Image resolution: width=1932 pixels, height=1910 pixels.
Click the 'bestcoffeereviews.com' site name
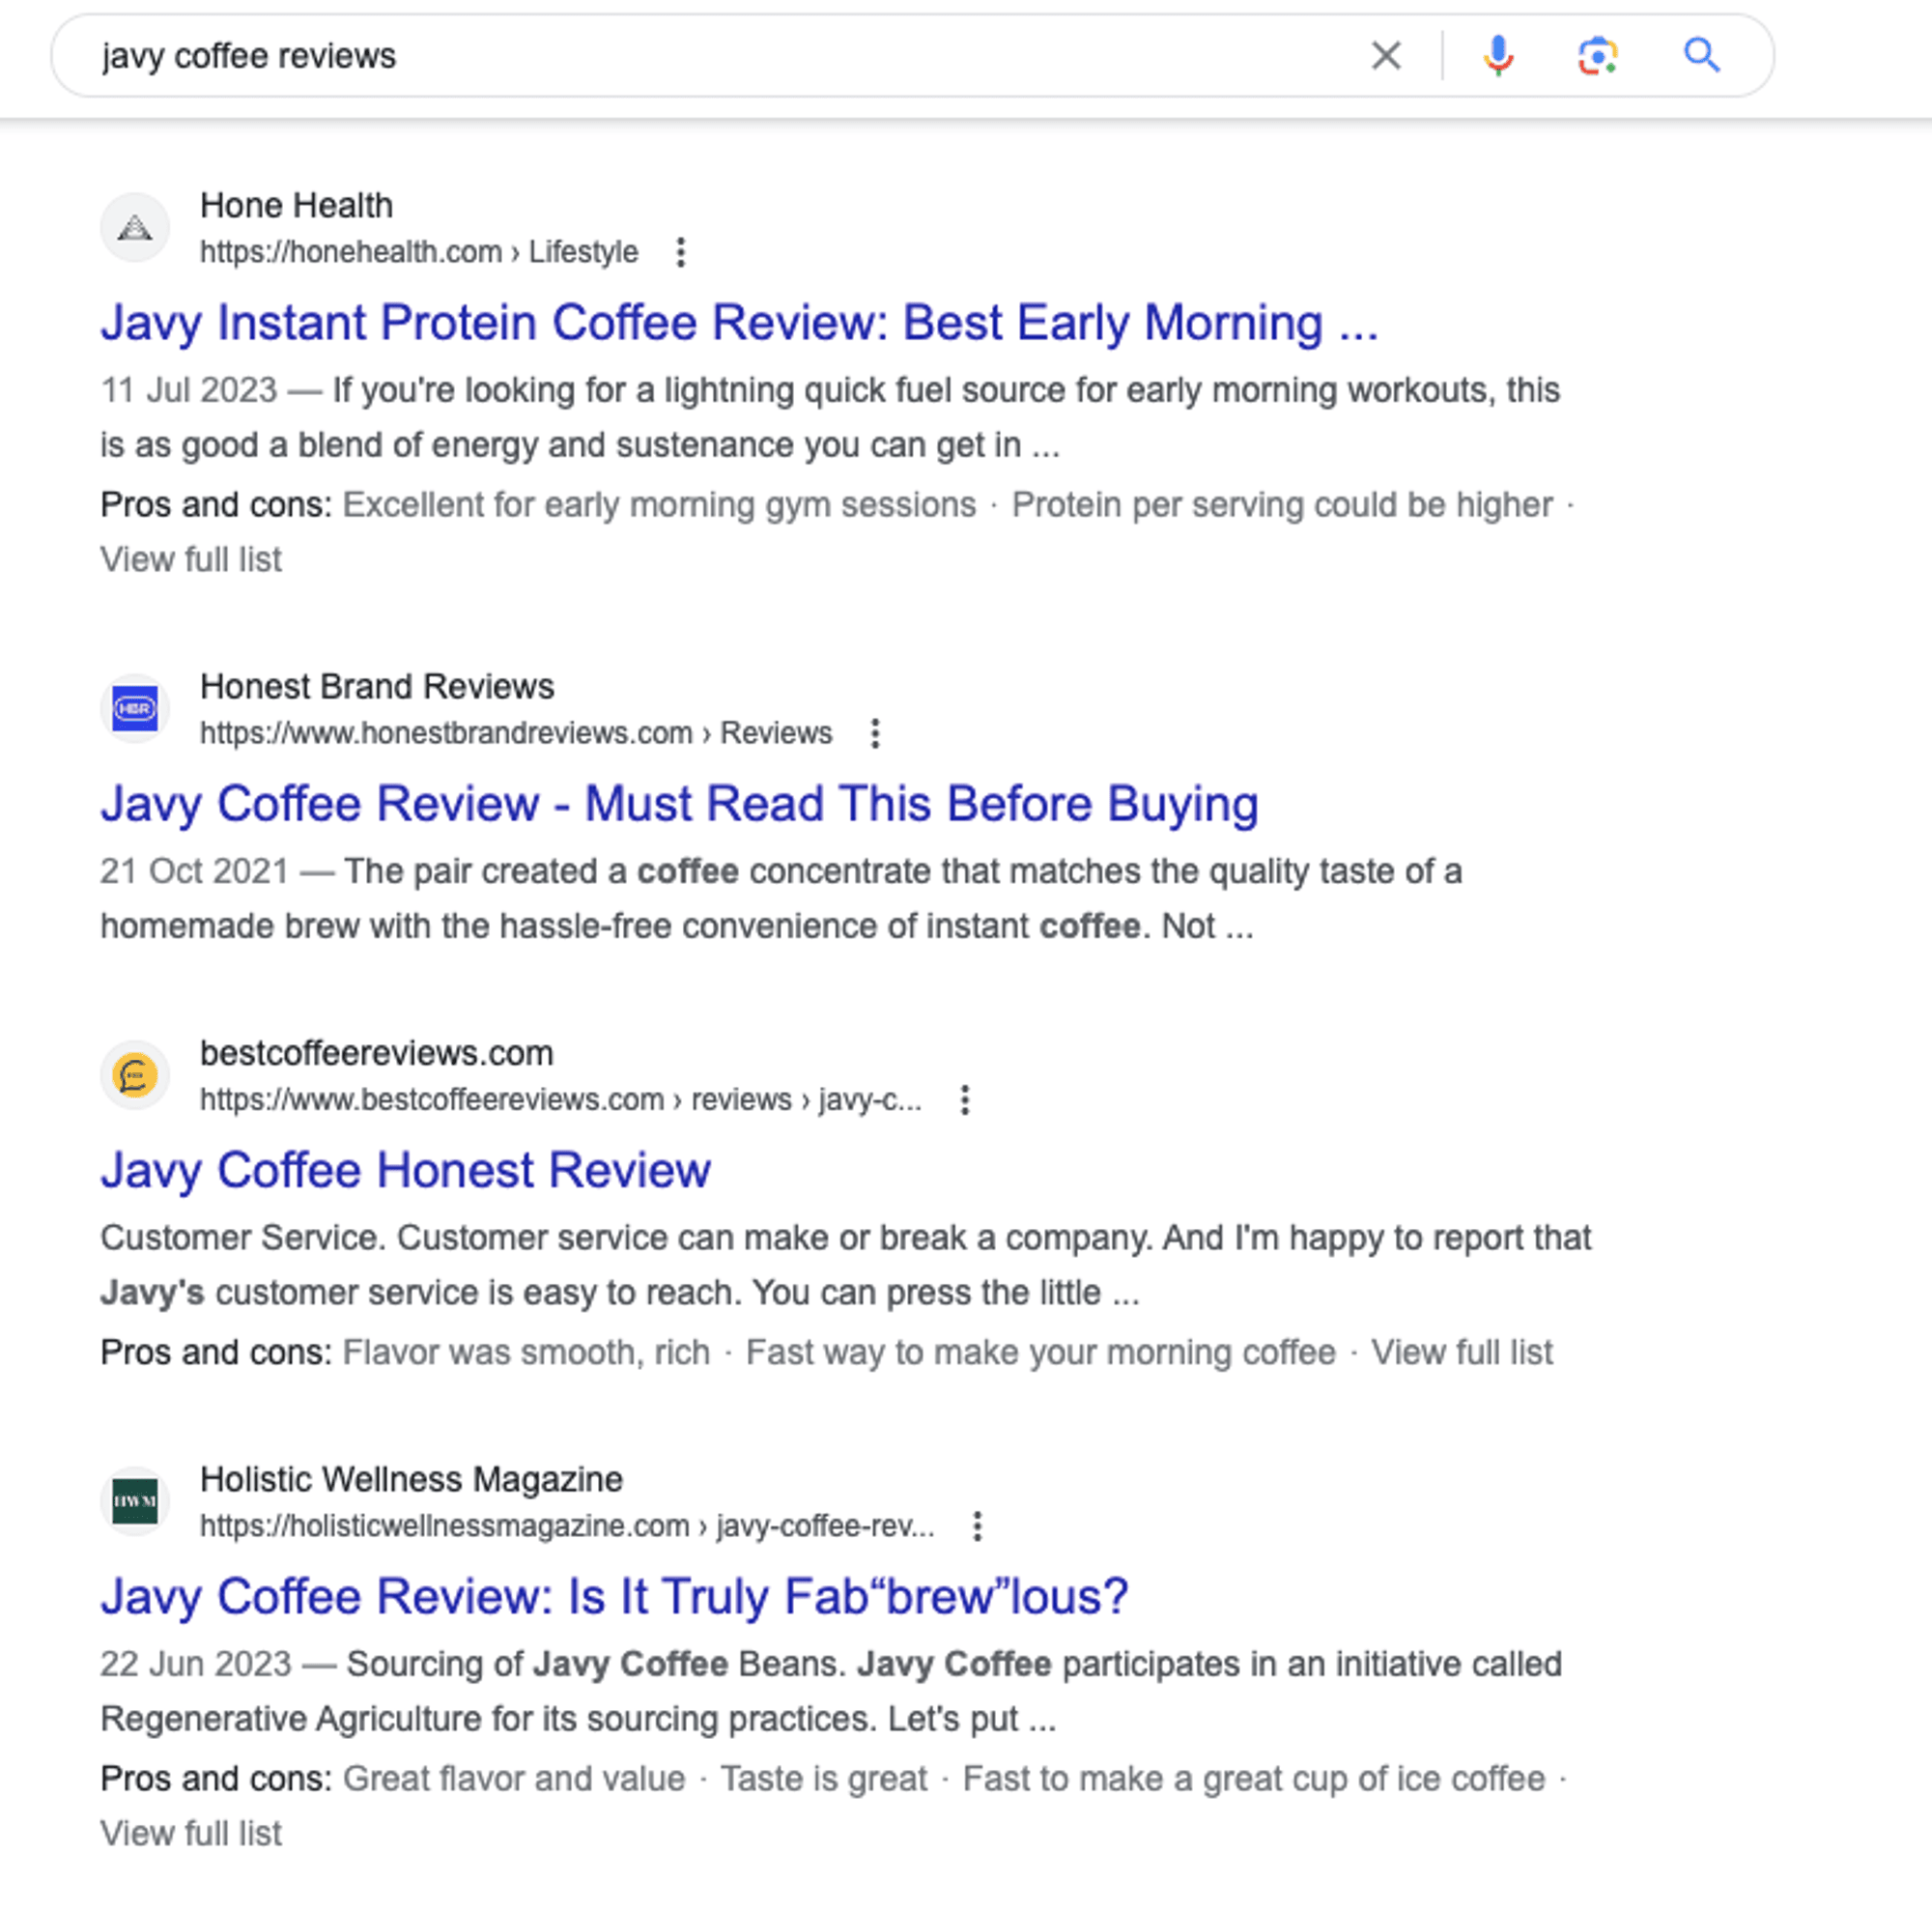[377, 1053]
